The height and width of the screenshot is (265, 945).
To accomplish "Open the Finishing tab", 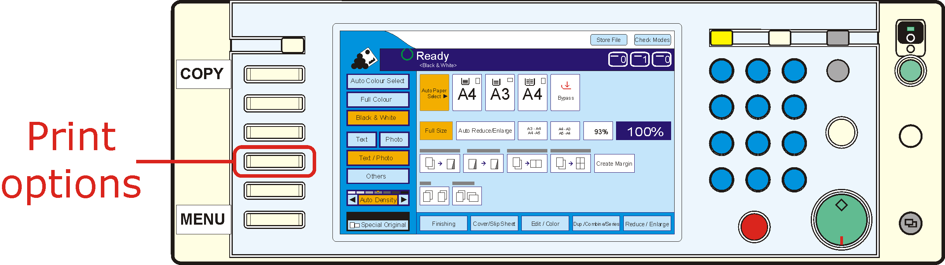I will [443, 224].
